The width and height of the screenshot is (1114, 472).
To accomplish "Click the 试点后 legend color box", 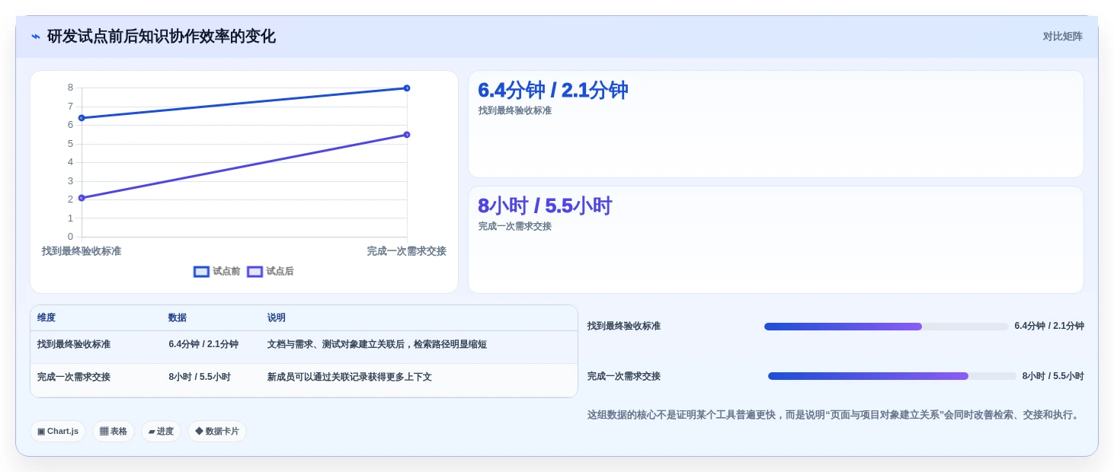I will click(x=254, y=272).
